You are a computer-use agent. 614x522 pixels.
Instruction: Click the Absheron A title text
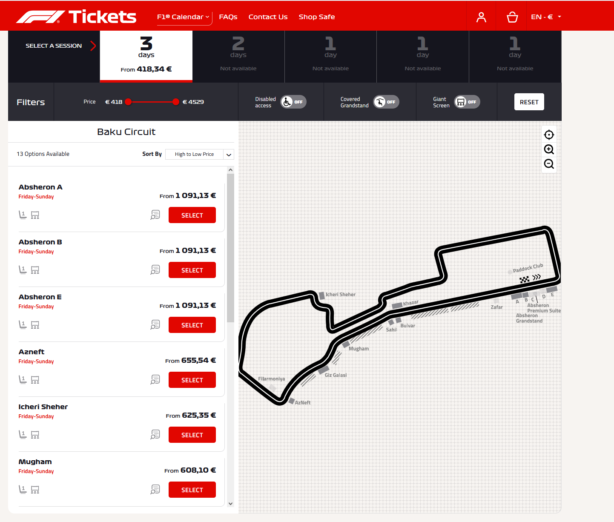[40, 187]
